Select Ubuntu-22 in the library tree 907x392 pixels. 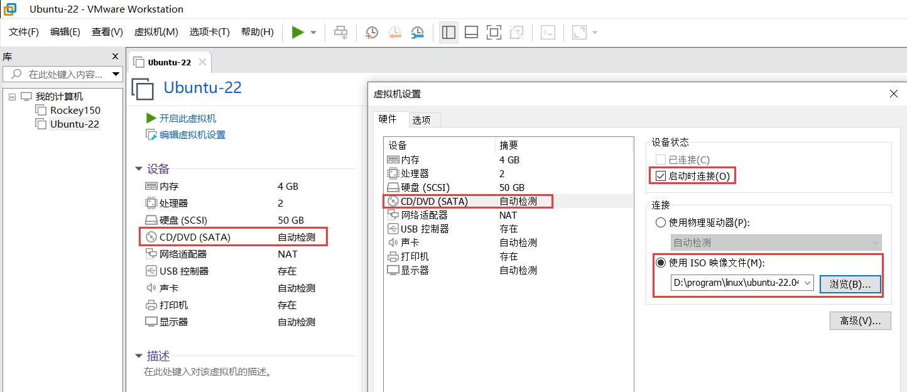75,124
